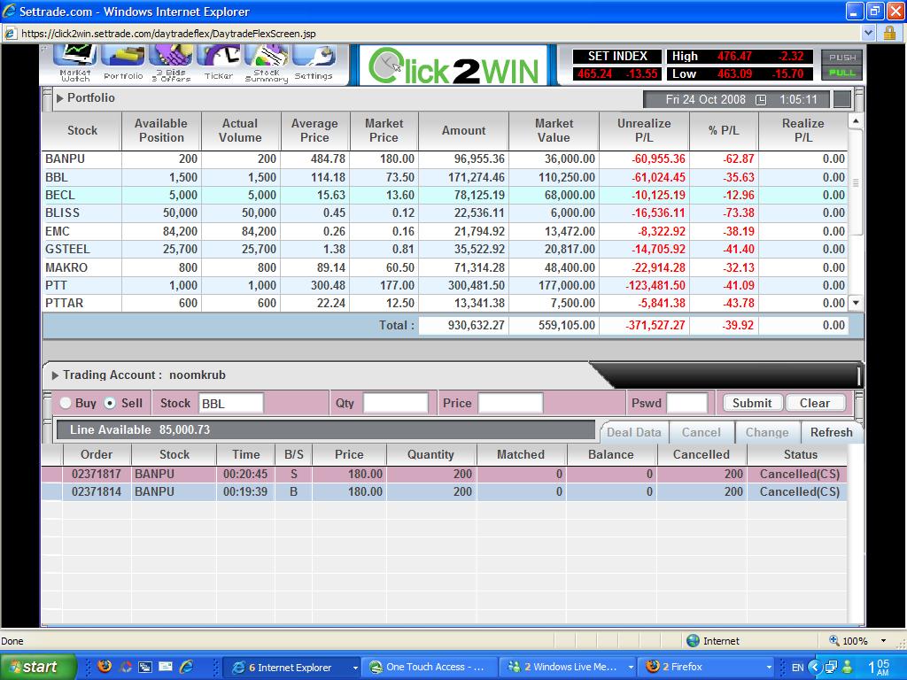Click the Cancel order tab
Image resolution: width=907 pixels, height=680 pixels.
pyautogui.click(x=702, y=432)
